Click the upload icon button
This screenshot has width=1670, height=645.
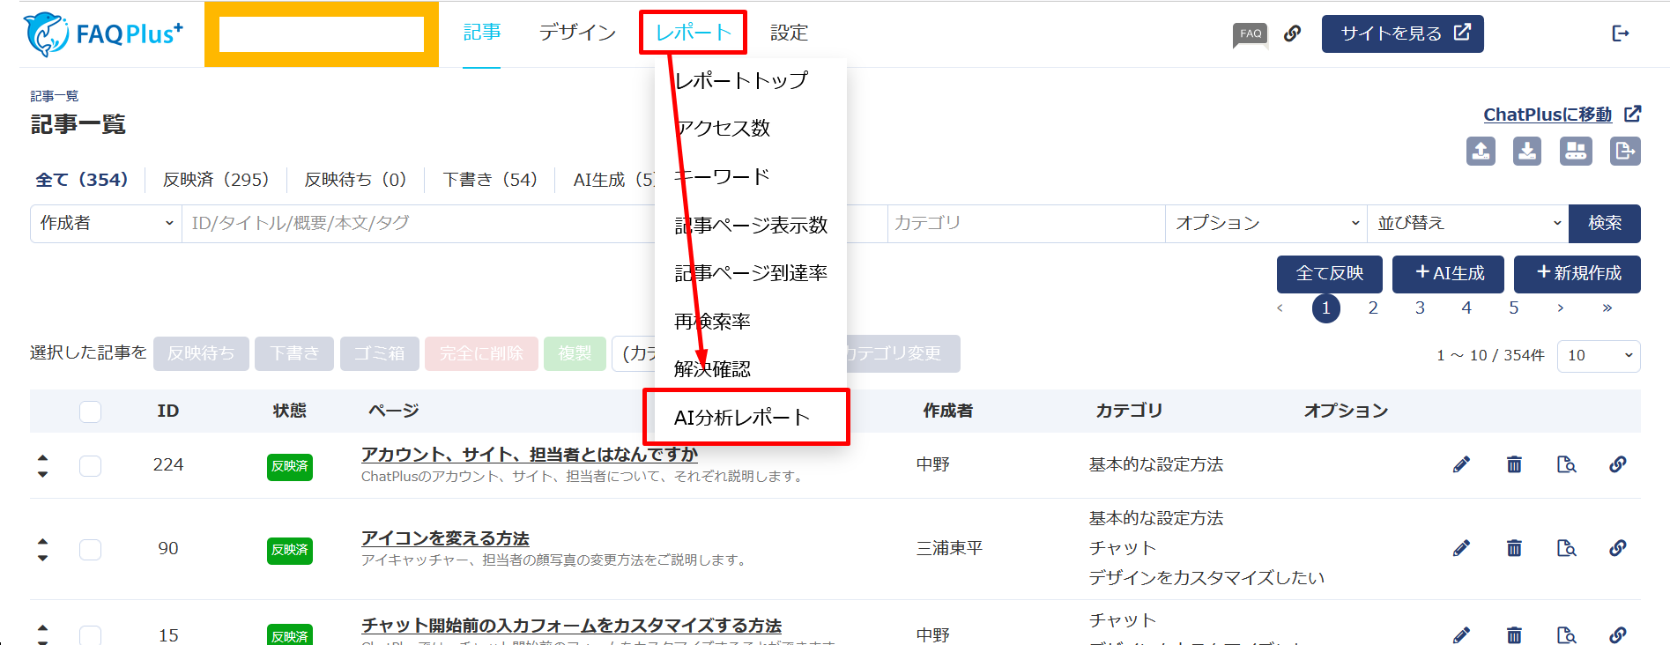coord(1481,151)
